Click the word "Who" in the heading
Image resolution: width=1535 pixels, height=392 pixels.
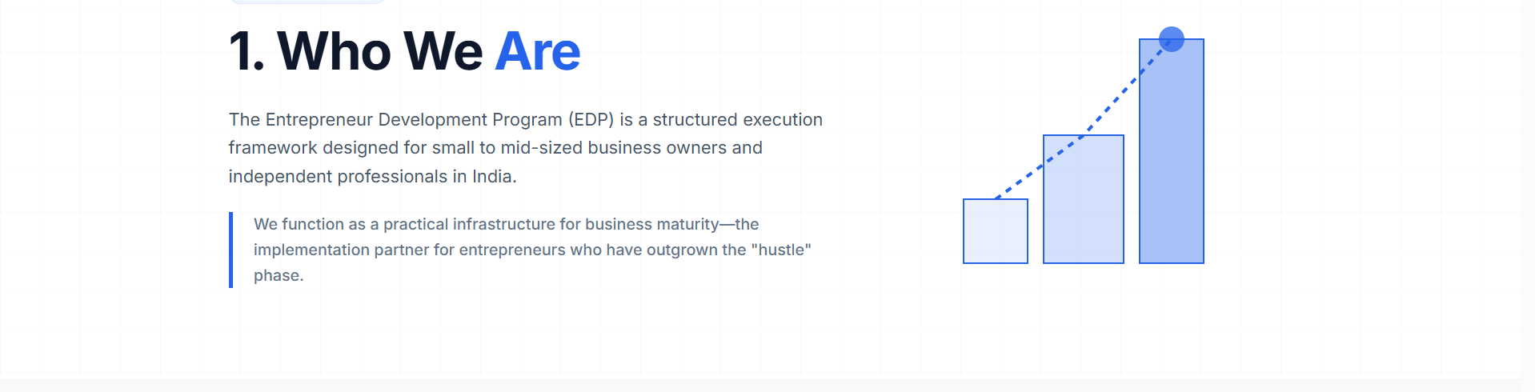coord(334,51)
